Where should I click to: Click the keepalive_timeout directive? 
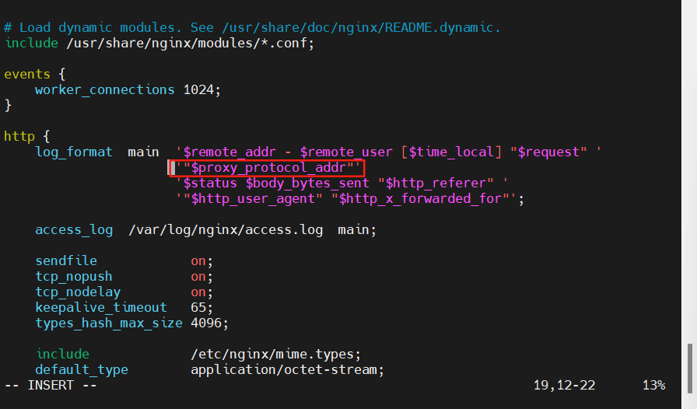click(101, 308)
